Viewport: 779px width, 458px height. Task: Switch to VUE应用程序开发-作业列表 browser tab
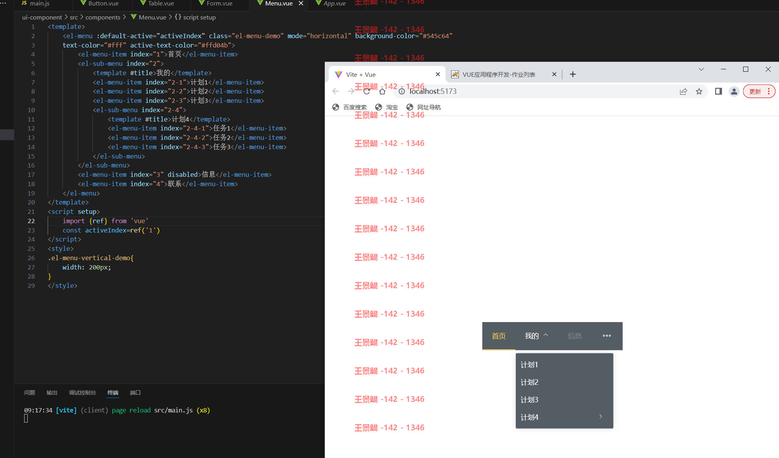[499, 74]
